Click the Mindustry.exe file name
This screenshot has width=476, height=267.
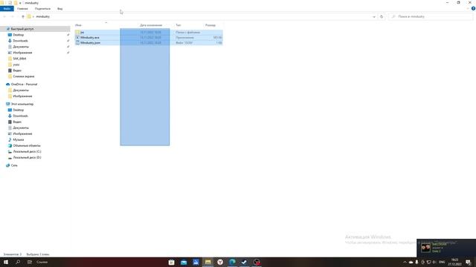pyautogui.click(x=90, y=38)
